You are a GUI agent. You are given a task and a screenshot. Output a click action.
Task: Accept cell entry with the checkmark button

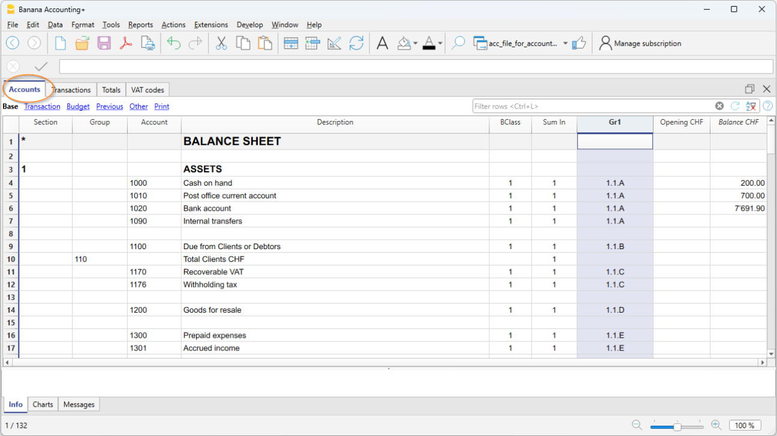41,66
